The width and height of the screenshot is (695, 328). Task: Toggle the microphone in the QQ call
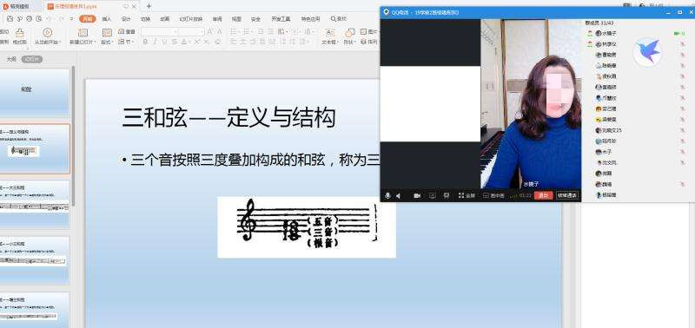tap(387, 195)
